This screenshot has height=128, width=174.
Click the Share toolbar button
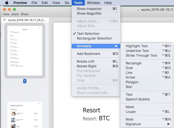(x=25, y=14)
